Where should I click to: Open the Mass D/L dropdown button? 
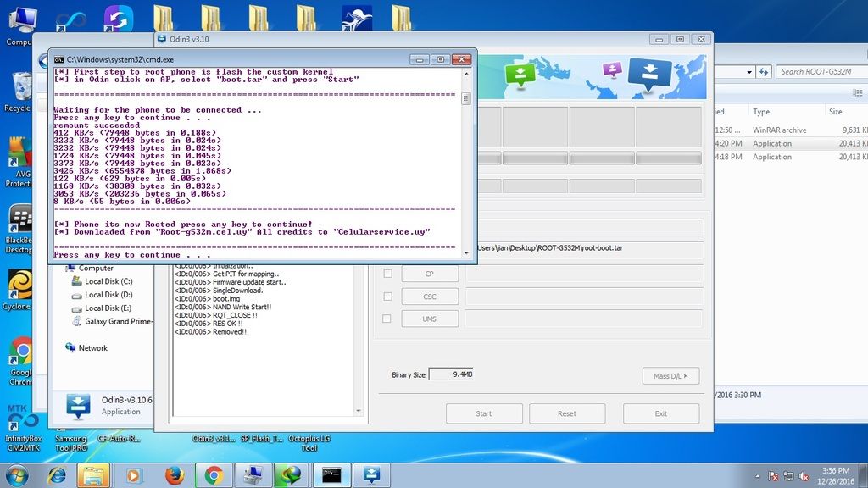(670, 376)
